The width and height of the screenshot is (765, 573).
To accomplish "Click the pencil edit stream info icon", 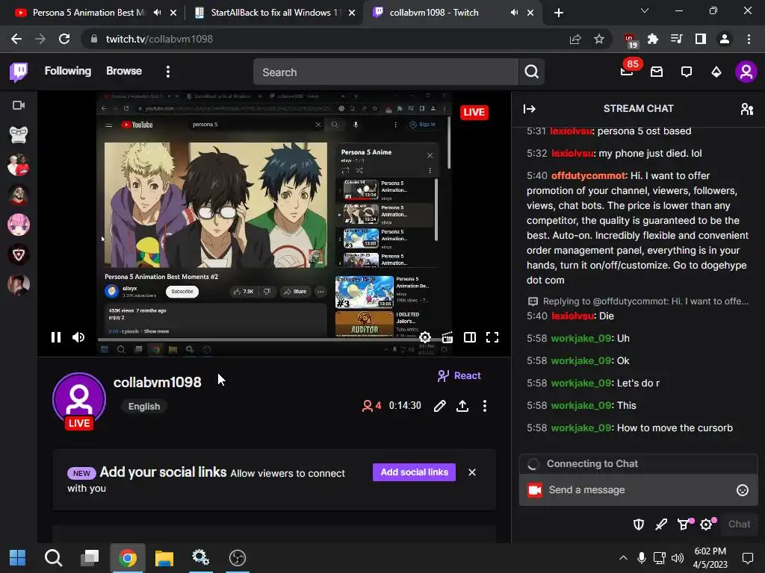I will coord(439,406).
